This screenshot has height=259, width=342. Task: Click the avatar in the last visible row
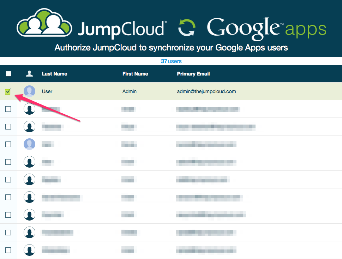coord(30,250)
